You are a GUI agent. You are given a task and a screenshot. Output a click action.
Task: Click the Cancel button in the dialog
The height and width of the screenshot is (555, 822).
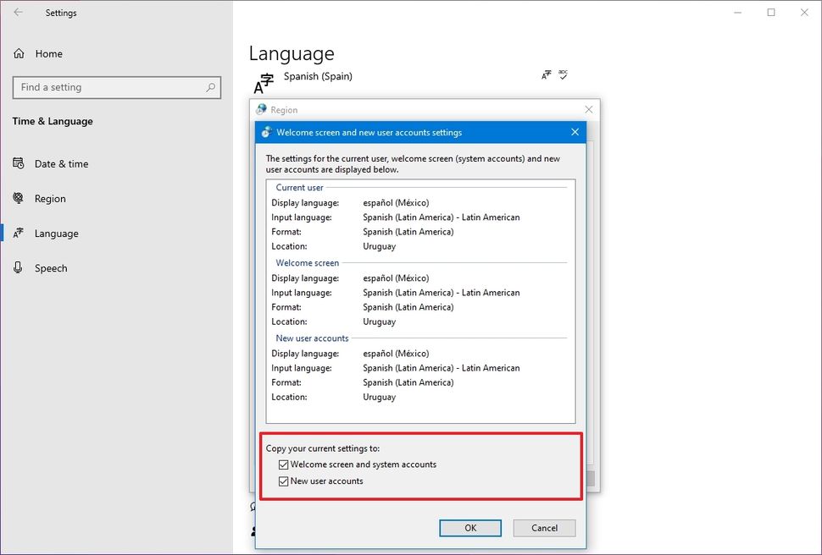pyautogui.click(x=544, y=528)
